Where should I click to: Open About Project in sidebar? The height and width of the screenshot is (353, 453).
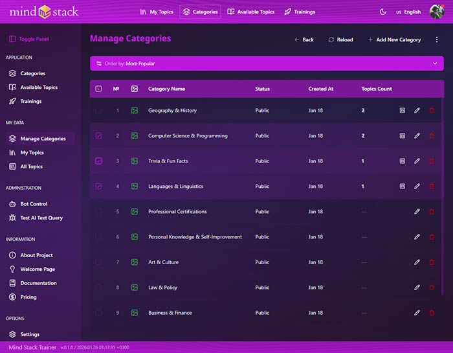pyautogui.click(x=30, y=255)
